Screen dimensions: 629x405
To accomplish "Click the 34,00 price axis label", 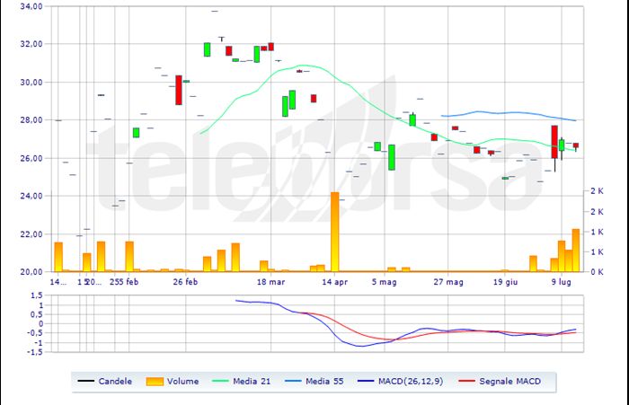I will pyautogui.click(x=31, y=6).
